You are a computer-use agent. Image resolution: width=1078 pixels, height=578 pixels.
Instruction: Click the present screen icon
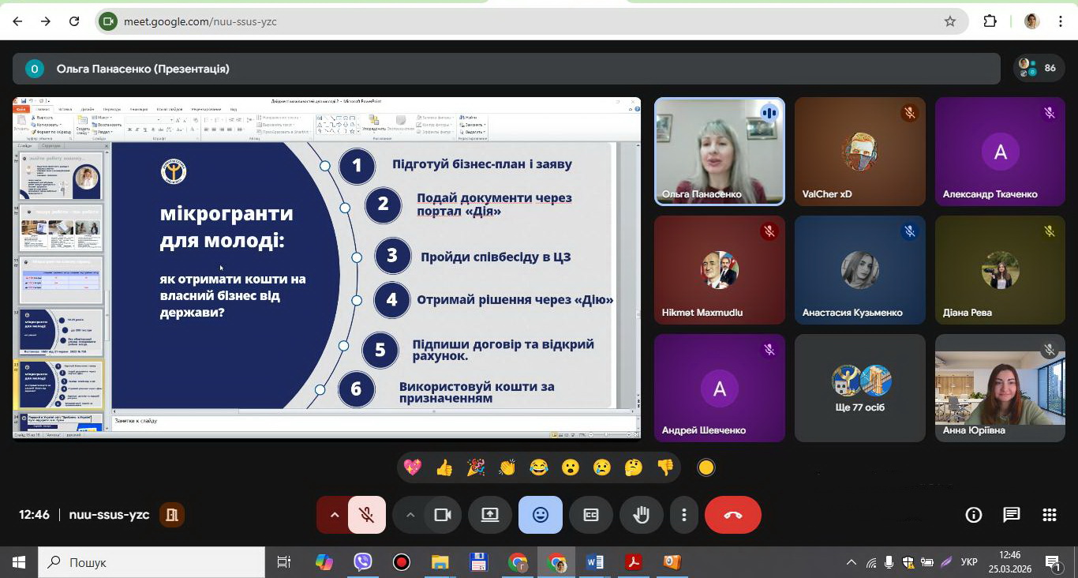point(490,515)
